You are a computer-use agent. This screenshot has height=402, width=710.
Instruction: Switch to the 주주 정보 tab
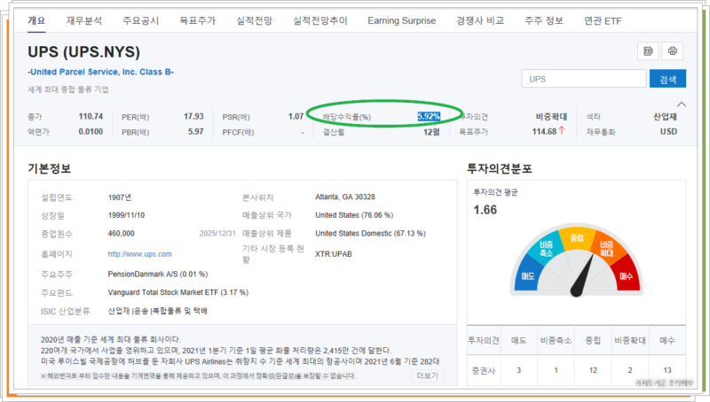tap(544, 20)
